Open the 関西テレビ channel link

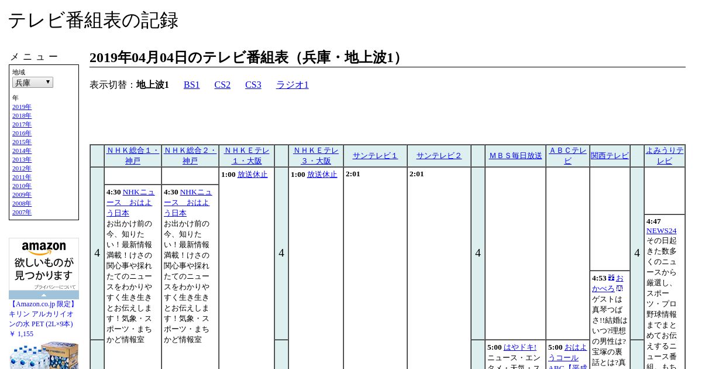(x=610, y=156)
